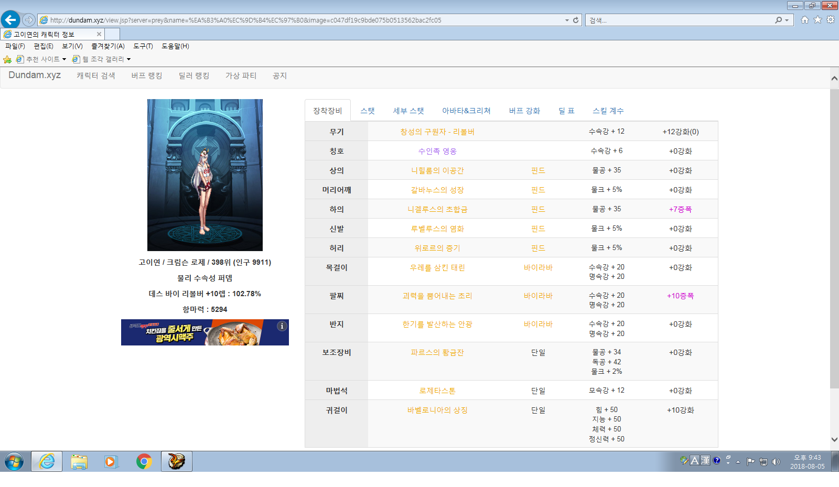Click the IME 'A' input mode icon
This screenshot has height=487, width=839.
pos(695,460)
